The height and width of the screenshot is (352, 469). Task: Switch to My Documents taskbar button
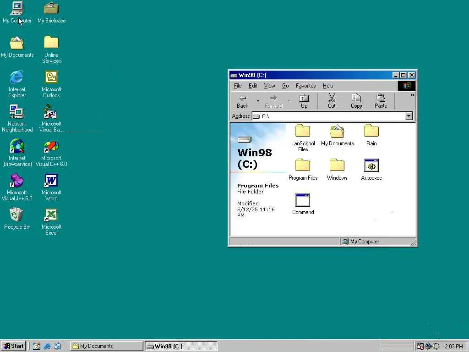[107, 346]
